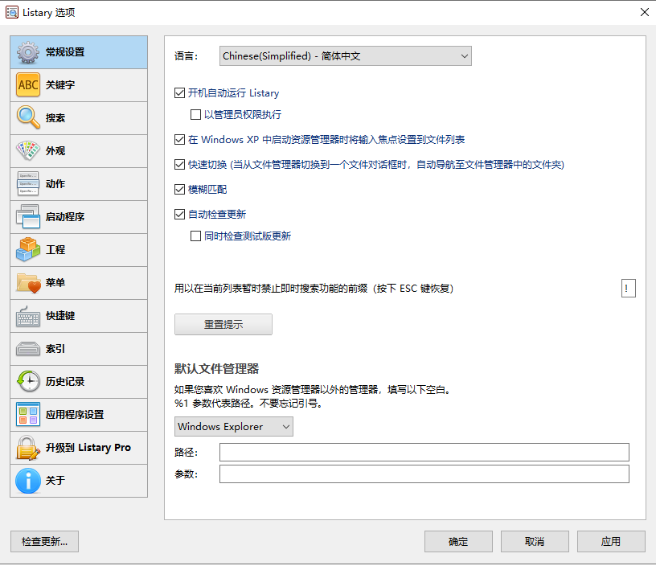Click the heart folder icon for 菜单
This screenshot has width=656, height=570.
(28, 283)
